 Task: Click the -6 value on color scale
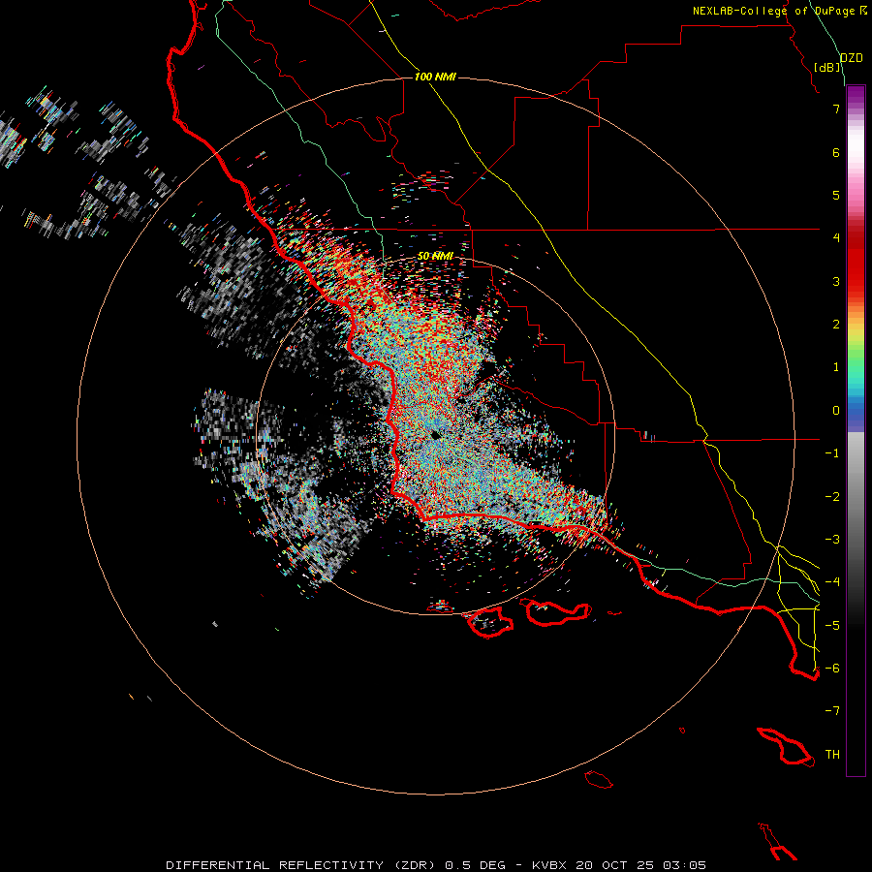pos(832,669)
